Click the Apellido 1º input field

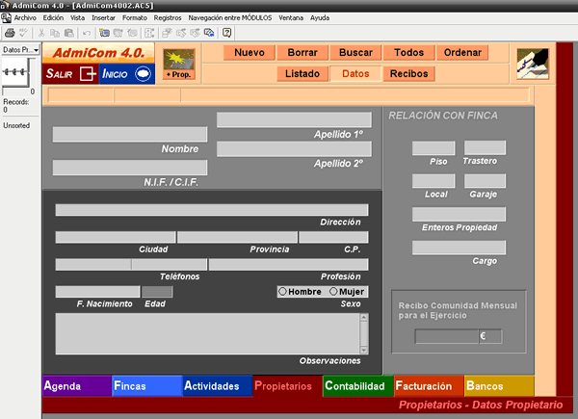294,119
